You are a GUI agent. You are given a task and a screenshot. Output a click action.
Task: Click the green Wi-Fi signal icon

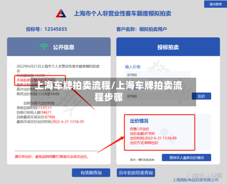(x=44, y=46)
